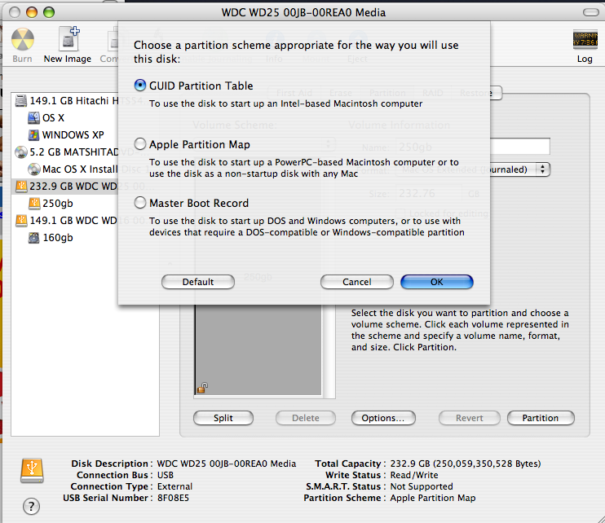Click the 'USB Serial Number' value 8F08E5
The width and height of the screenshot is (605, 523).
tap(173, 498)
